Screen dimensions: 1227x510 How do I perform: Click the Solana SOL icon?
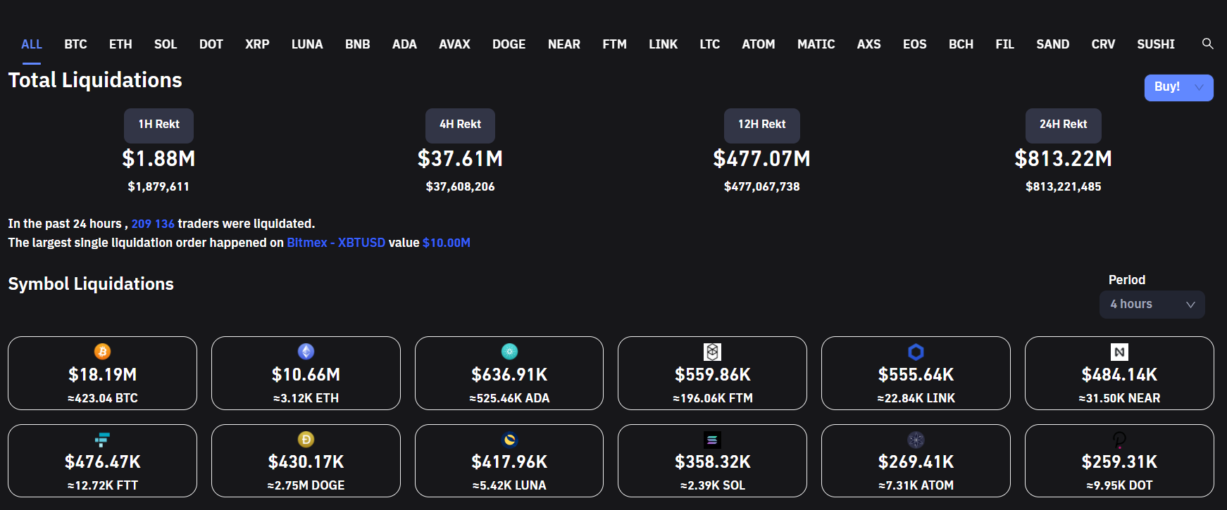coord(712,440)
